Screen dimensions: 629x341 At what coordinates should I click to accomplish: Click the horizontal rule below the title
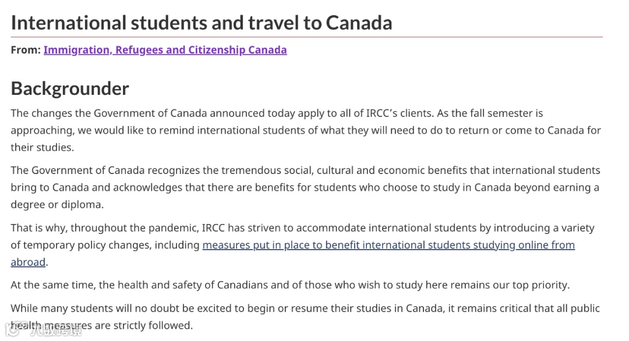[306, 37]
